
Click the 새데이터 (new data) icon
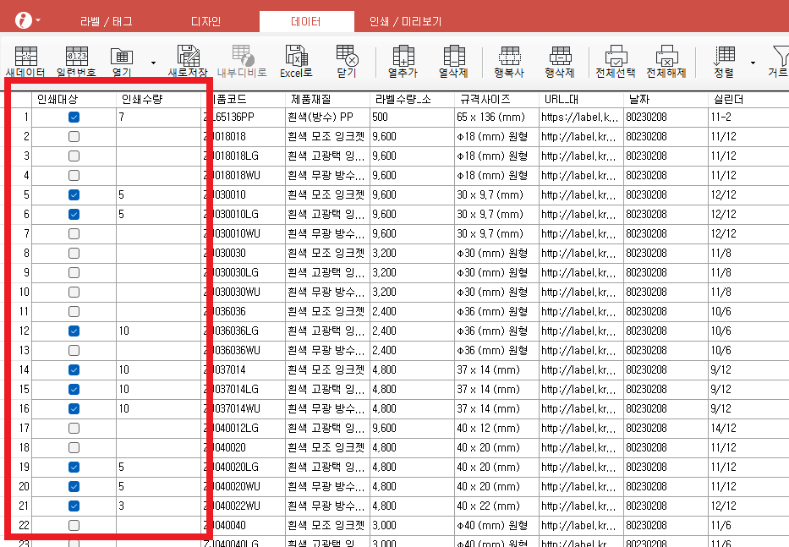[x=25, y=61]
